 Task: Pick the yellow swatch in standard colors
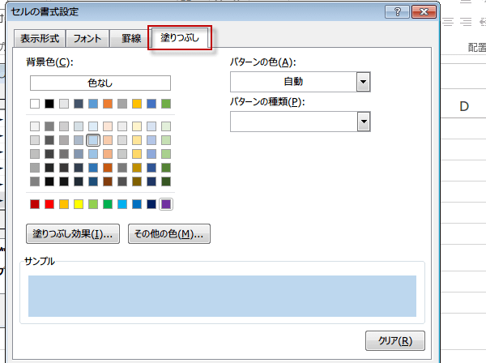coord(79,204)
